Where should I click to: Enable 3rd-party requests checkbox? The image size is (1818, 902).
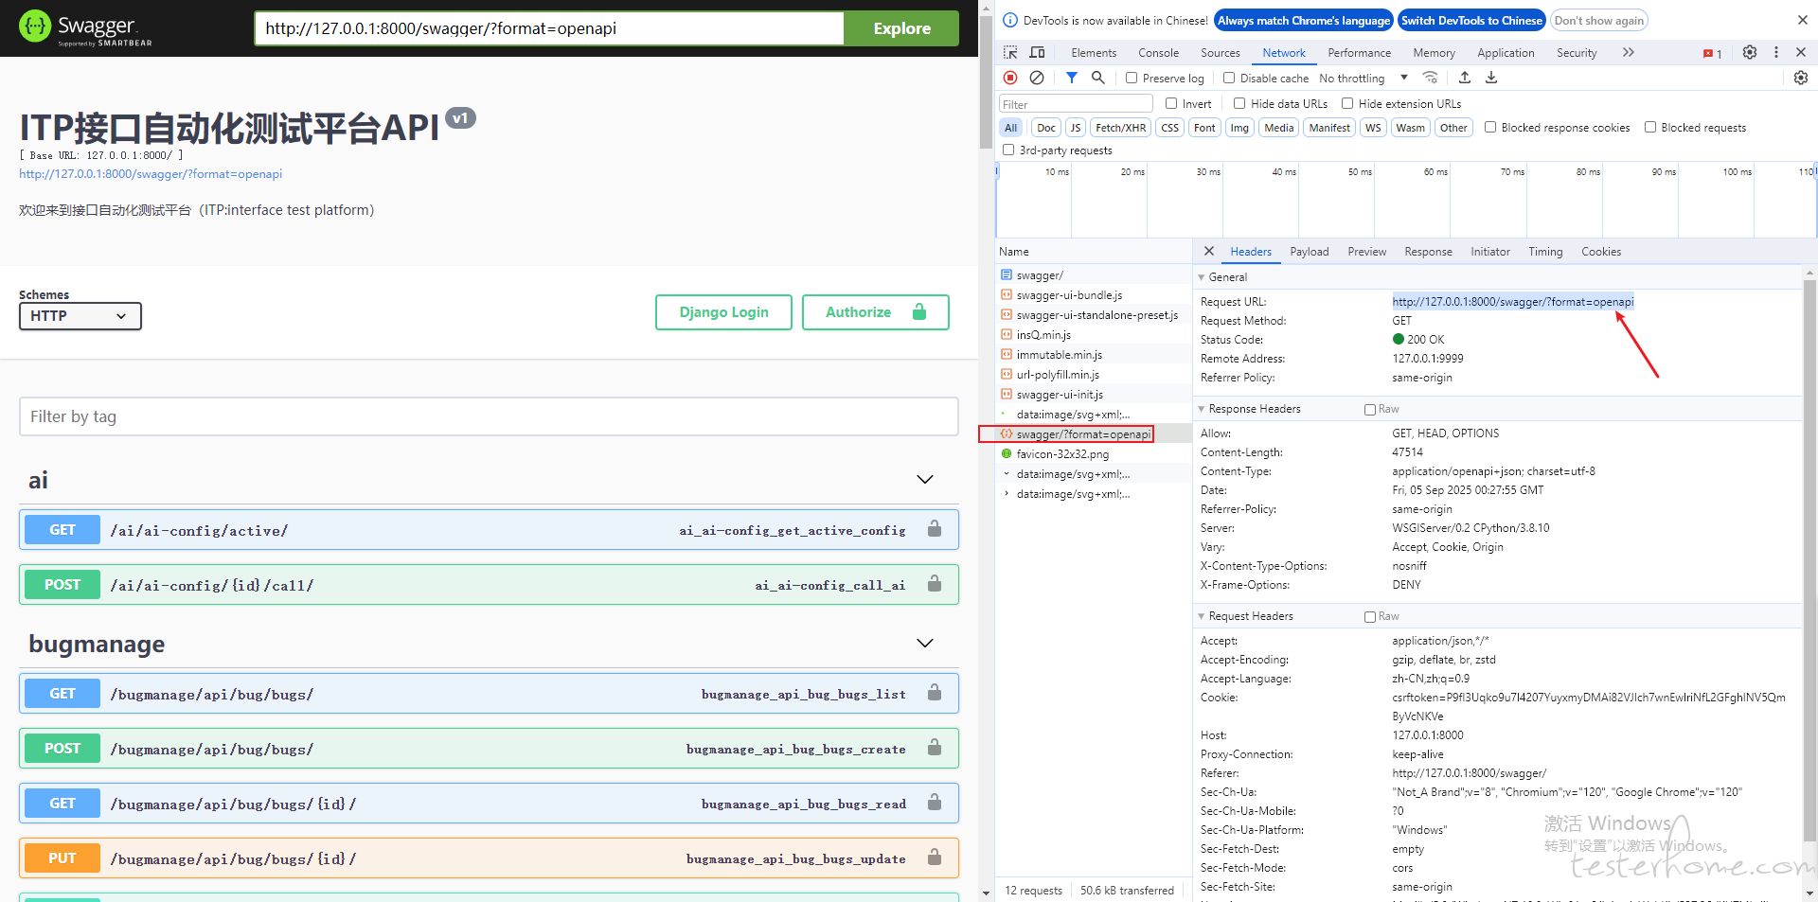click(x=1008, y=150)
